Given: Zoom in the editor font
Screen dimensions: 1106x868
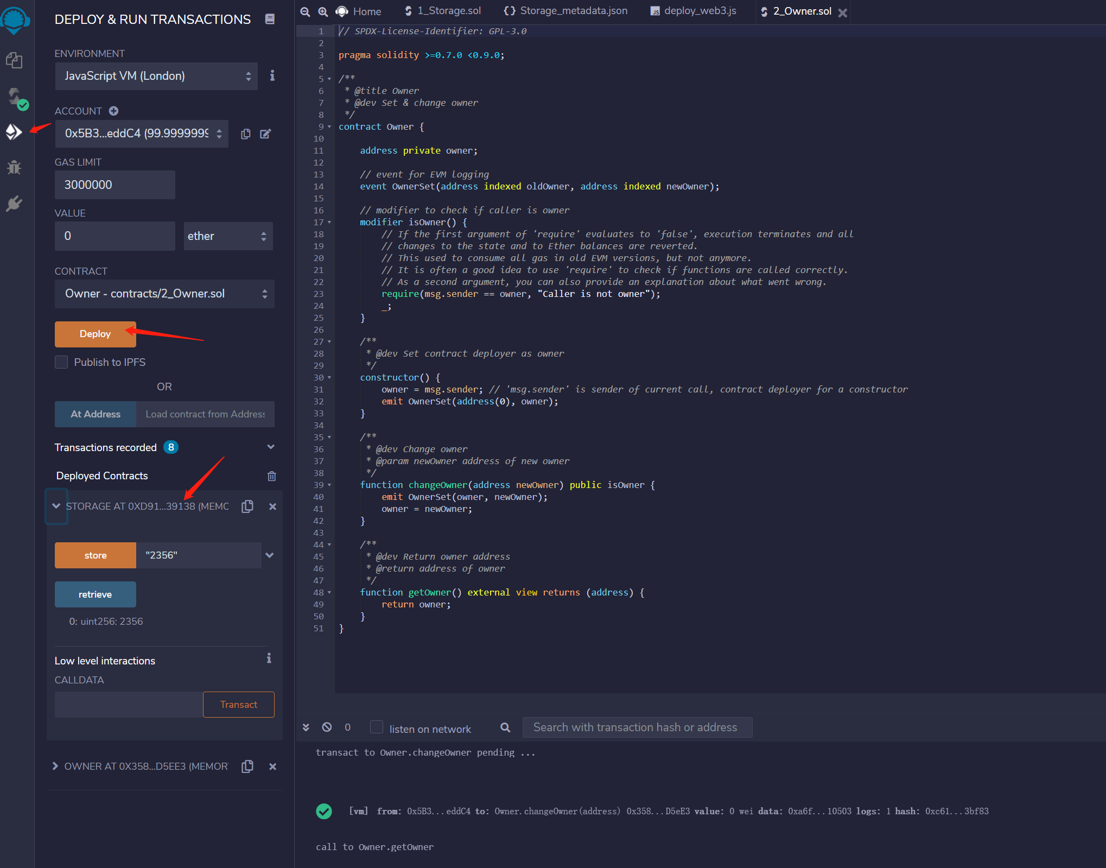Looking at the screenshot, I should point(323,11).
